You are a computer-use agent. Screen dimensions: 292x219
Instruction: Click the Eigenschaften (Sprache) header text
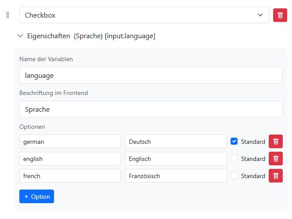(91, 36)
